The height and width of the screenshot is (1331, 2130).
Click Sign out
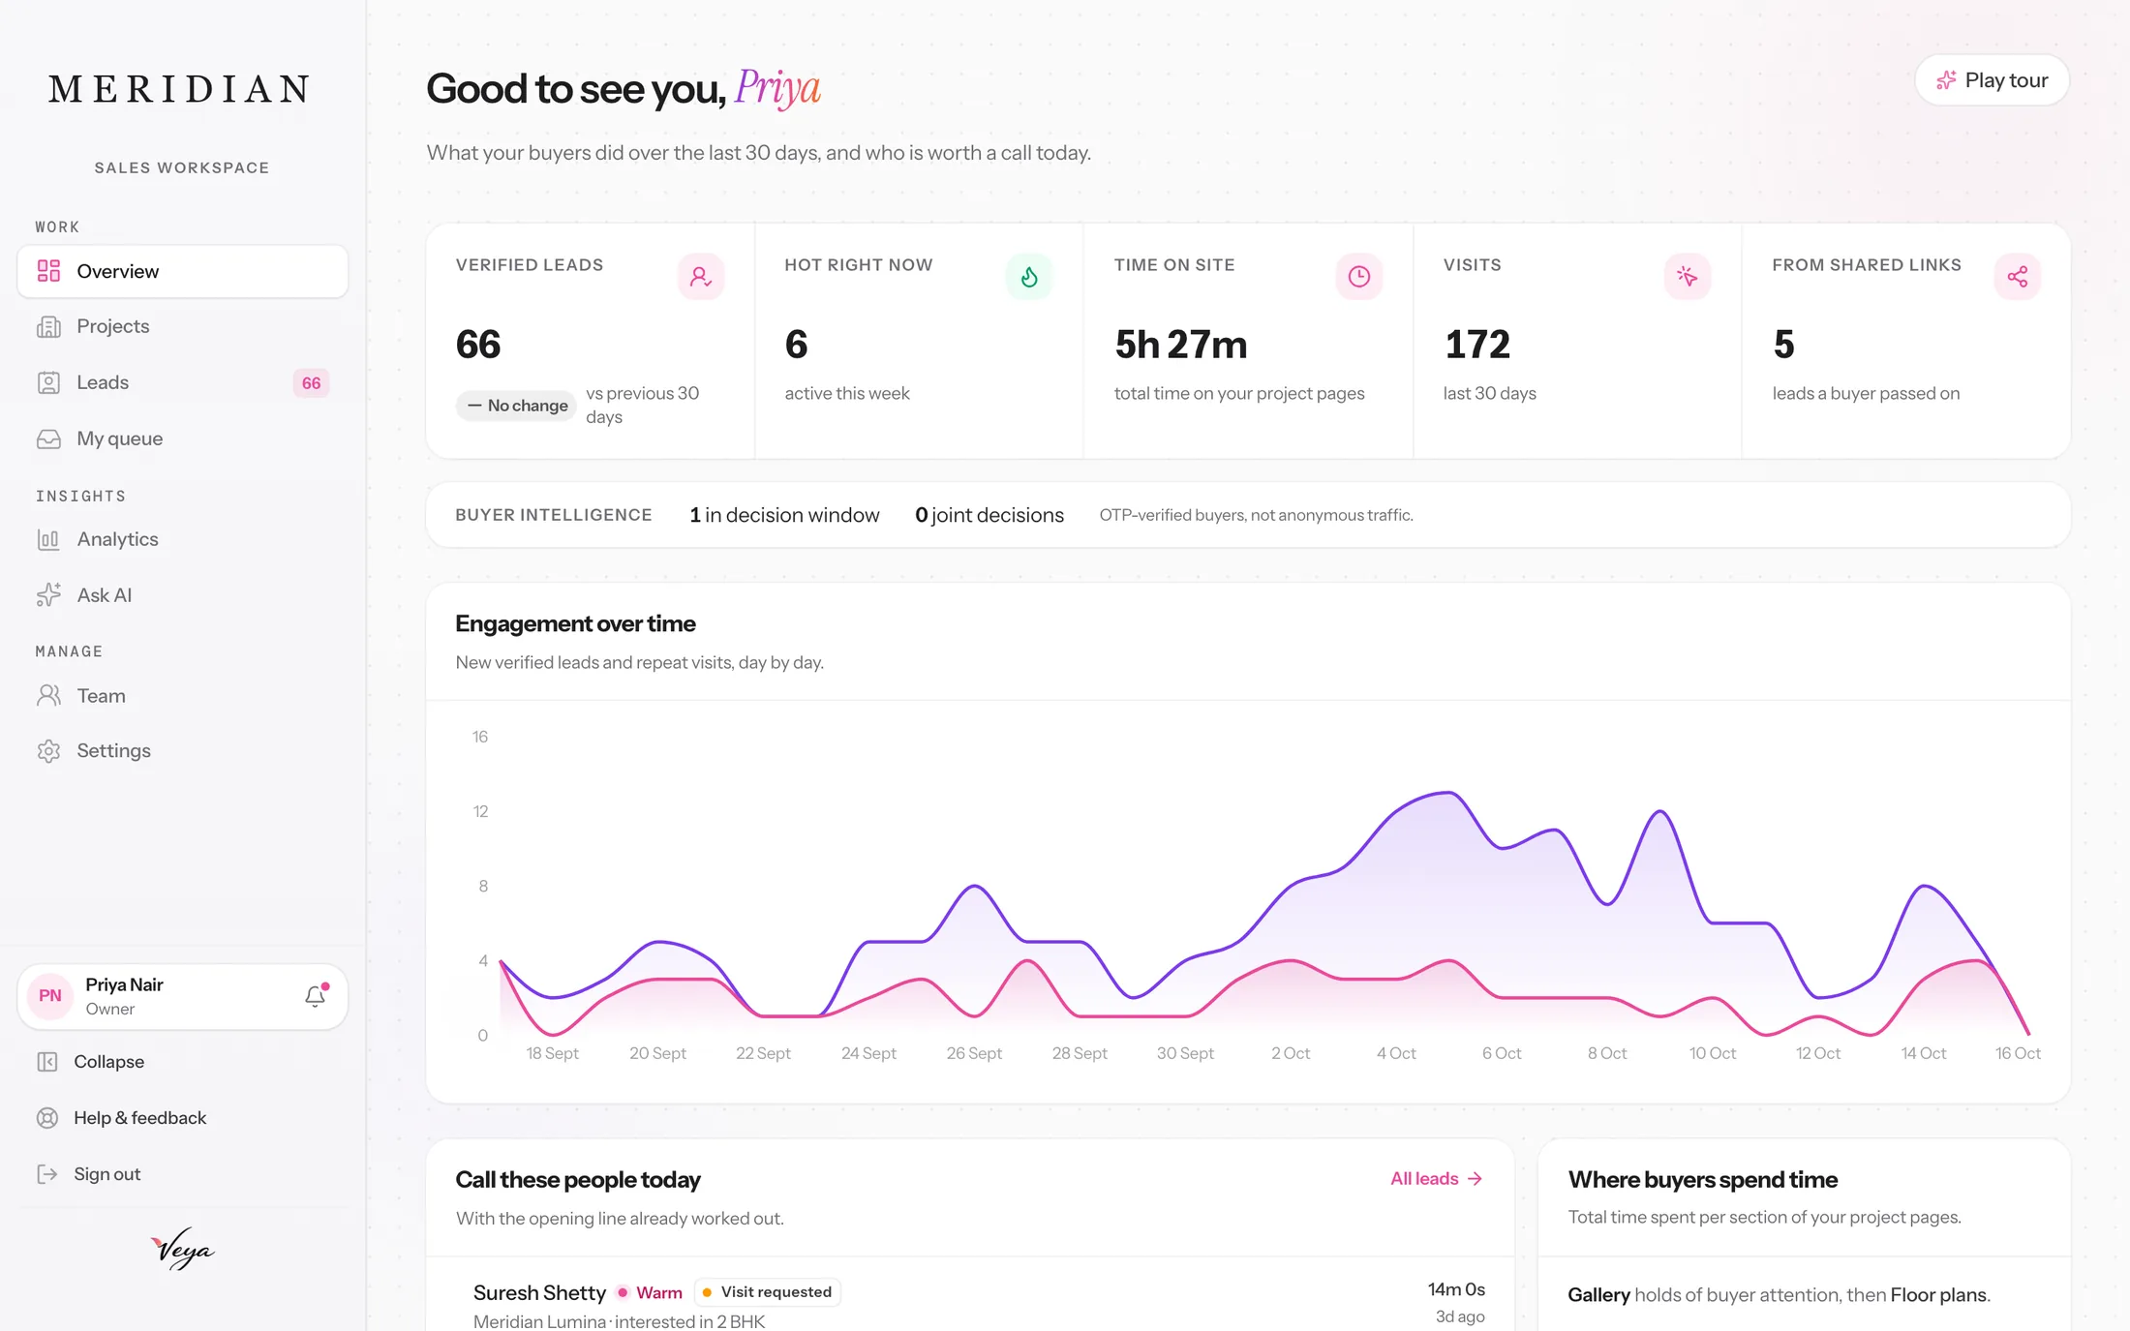tap(182, 1174)
